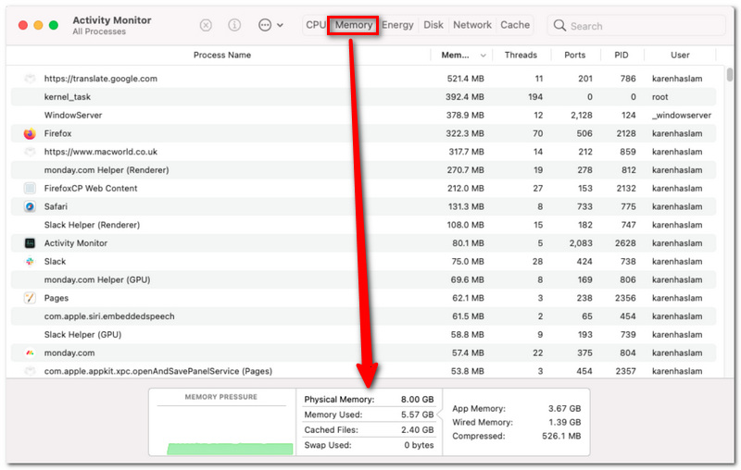Open the ellipsis action menu icon
This screenshot has width=741, height=470.
(265, 25)
